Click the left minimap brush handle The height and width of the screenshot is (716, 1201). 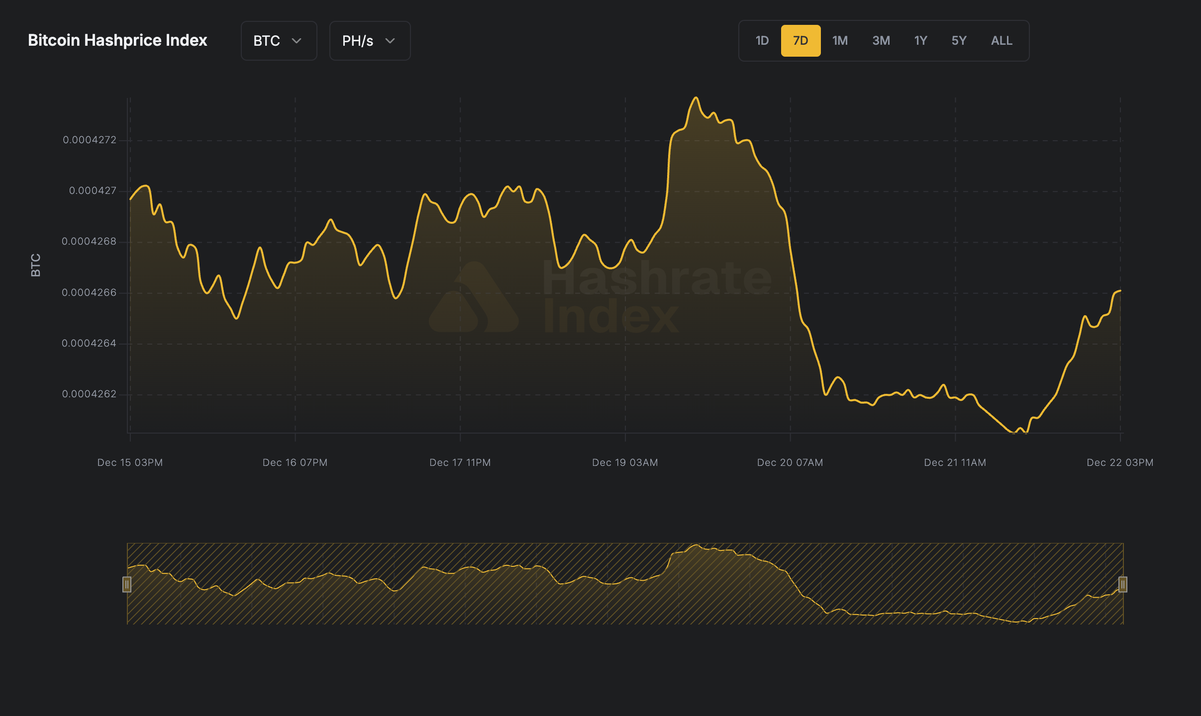[127, 585]
